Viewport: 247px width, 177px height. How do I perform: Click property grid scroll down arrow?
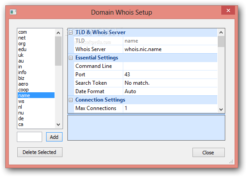click(x=221, y=110)
